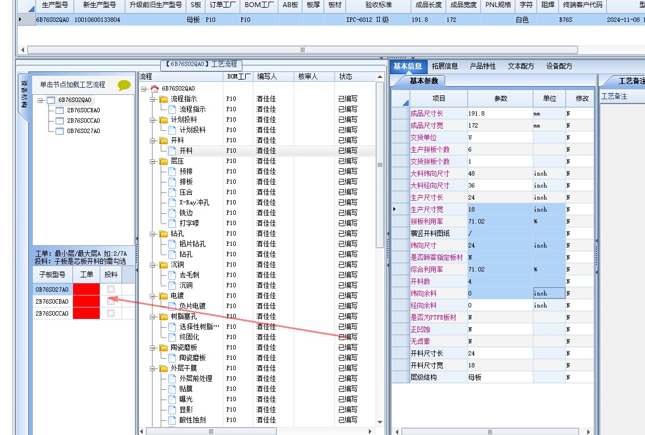Select the 计划投料 folder icon
The width and height of the screenshot is (645, 435).
[164, 120]
